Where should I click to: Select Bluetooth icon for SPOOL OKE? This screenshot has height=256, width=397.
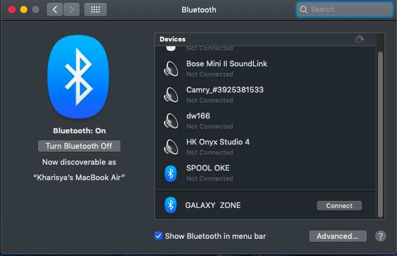(x=171, y=174)
